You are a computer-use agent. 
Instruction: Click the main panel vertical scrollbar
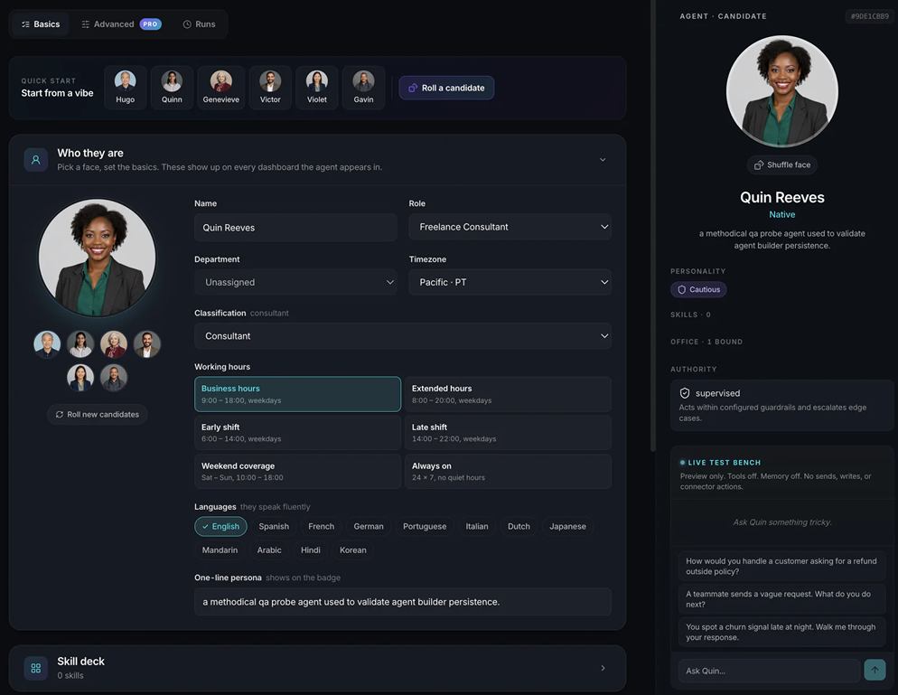click(653, 226)
